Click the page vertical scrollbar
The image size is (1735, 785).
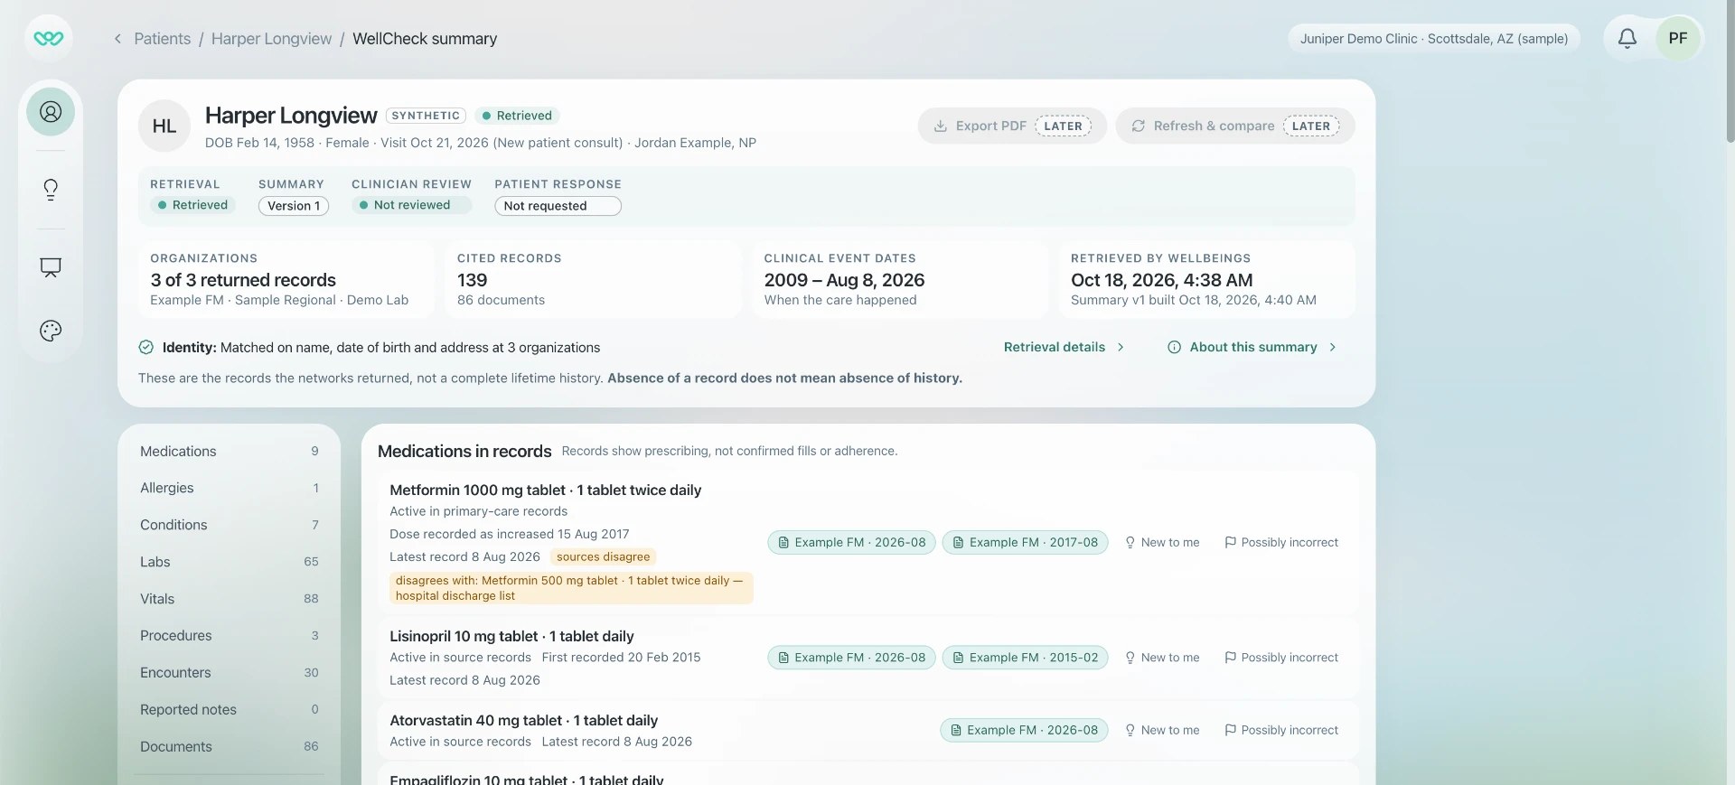(1730, 72)
